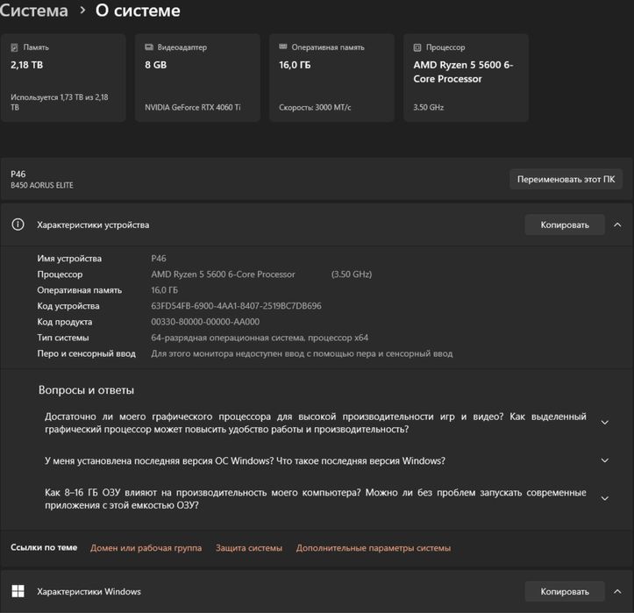
Task: Click the Оперативная память card icon
Action: click(x=284, y=47)
